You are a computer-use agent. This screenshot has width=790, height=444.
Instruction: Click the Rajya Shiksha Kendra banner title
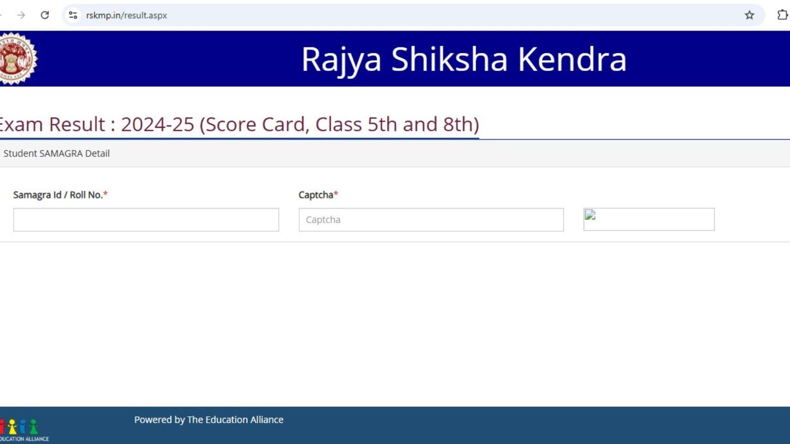coord(464,59)
